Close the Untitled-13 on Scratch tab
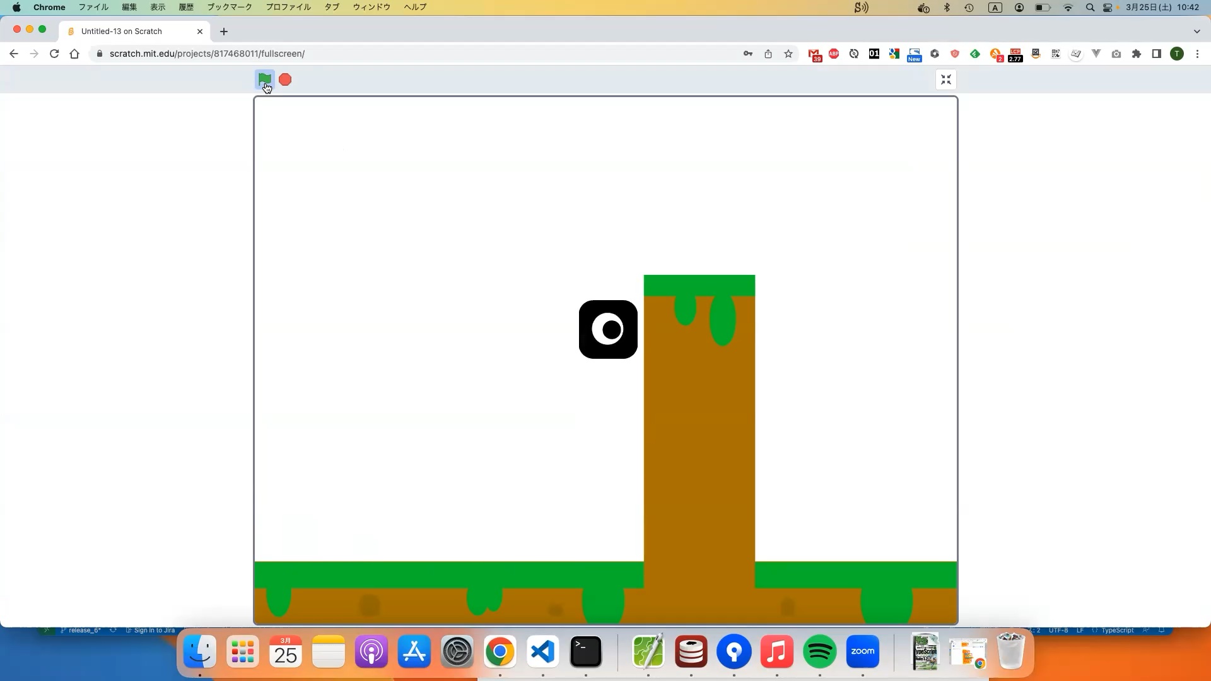Viewport: 1211px width, 681px height. [200, 31]
